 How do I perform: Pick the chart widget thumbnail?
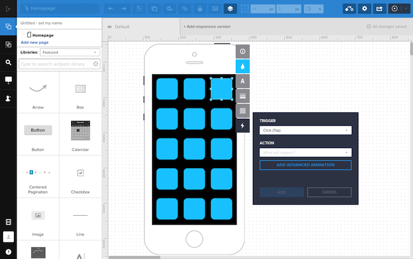[x=38, y=253]
